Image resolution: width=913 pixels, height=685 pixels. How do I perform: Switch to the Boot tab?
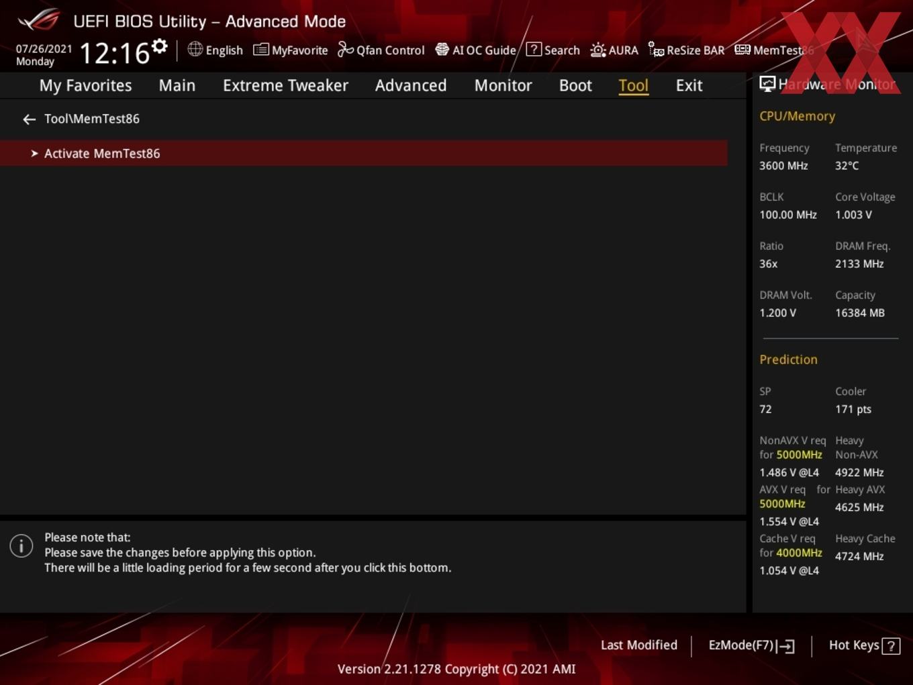(x=576, y=85)
